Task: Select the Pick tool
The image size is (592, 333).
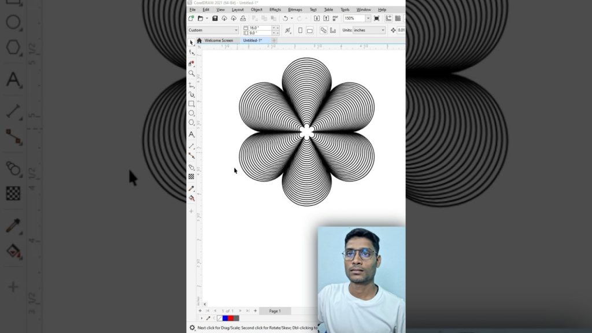Action: (191, 42)
